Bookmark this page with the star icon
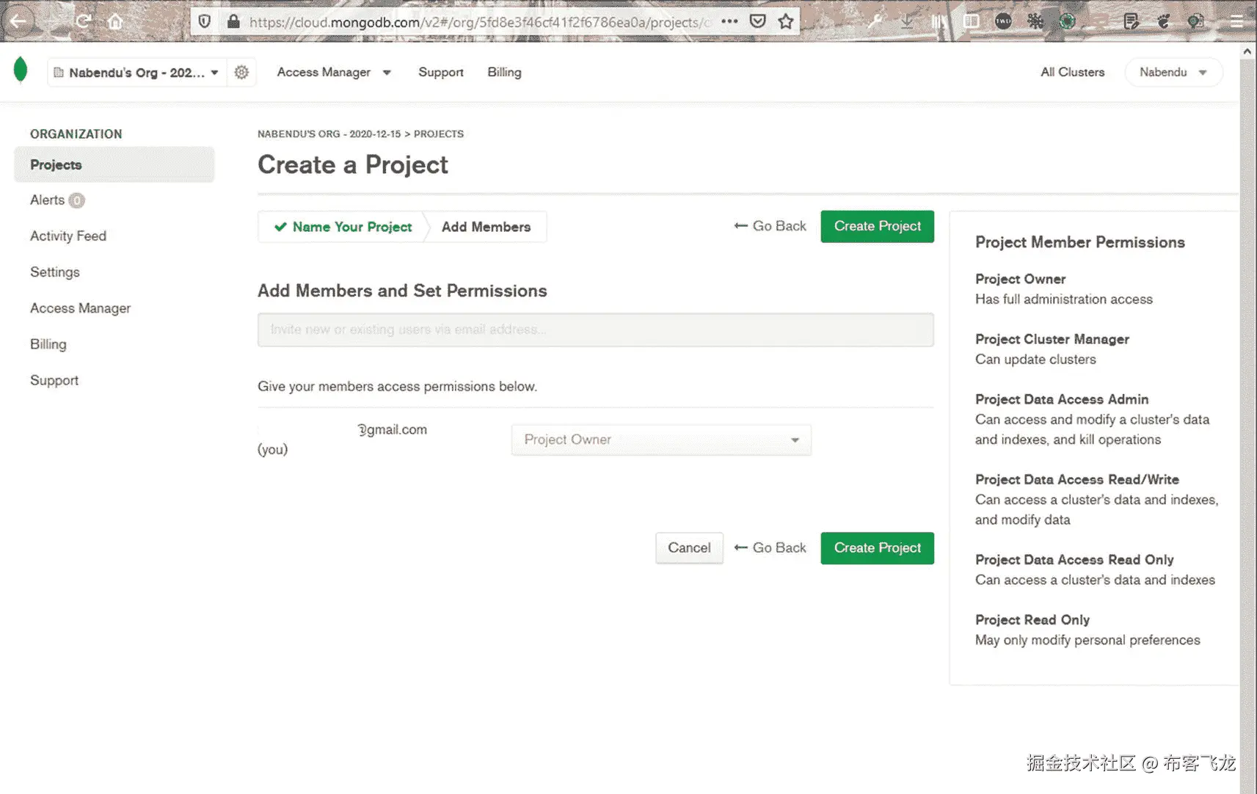The height and width of the screenshot is (794, 1257). (x=786, y=21)
